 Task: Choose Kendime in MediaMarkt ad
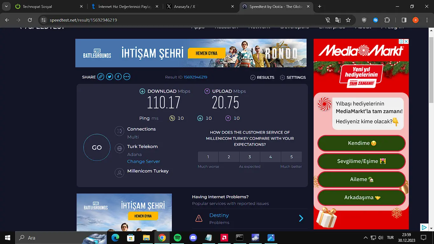(x=362, y=143)
